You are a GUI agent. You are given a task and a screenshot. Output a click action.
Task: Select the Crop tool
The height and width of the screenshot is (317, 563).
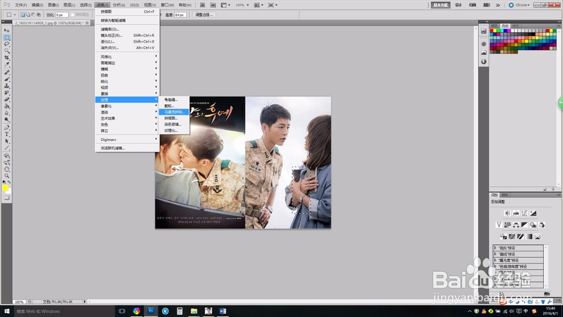click(7, 57)
